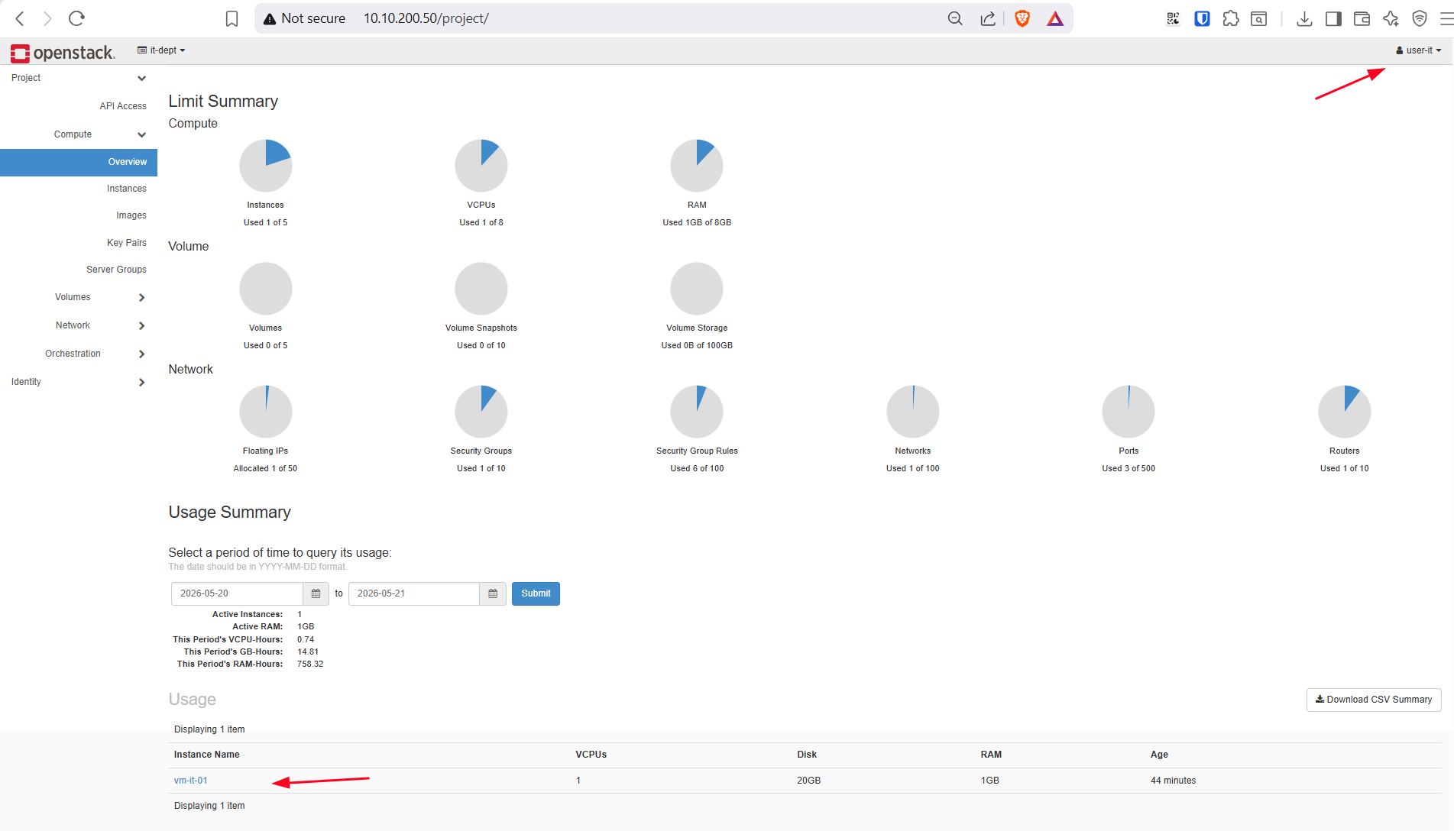The width and height of the screenshot is (1454, 831).
Task: Open the user-it account dropdown
Action: [1418, 50]
